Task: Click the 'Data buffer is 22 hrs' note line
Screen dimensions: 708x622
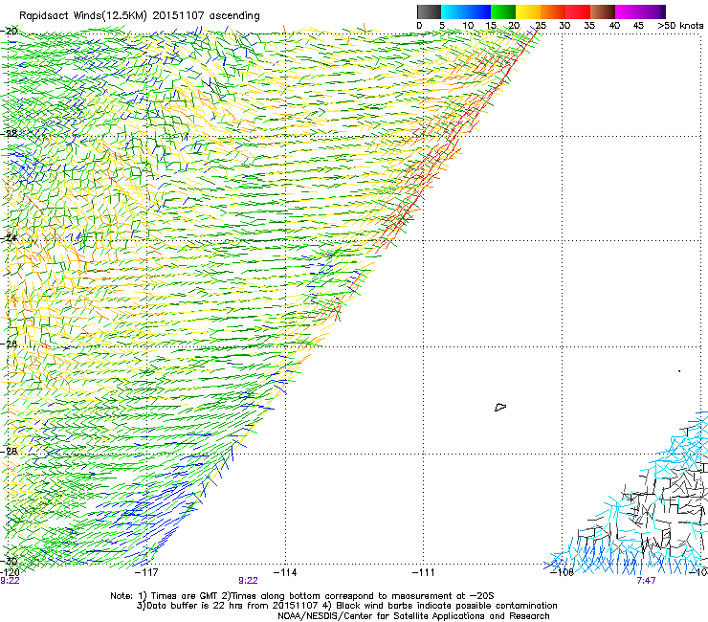Action: point(346,606)
